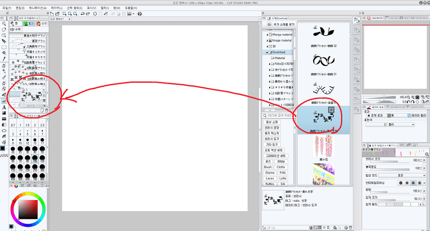Open the blending mode (표준) dropdown

[402, 175]
